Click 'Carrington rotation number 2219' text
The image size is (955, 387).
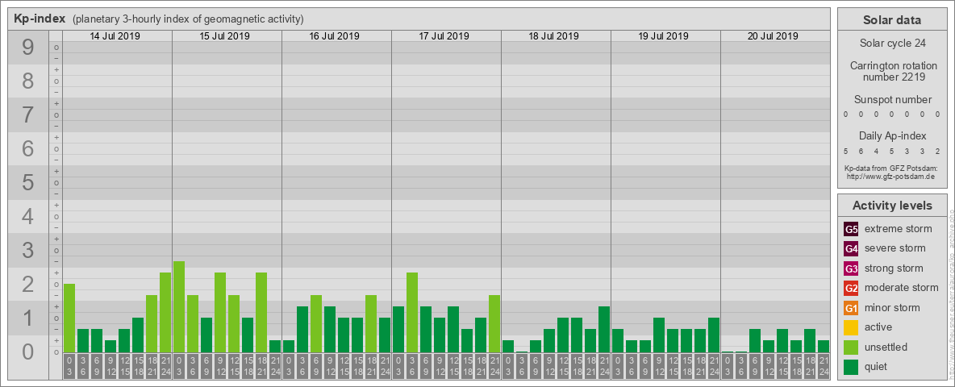(894, 71)
